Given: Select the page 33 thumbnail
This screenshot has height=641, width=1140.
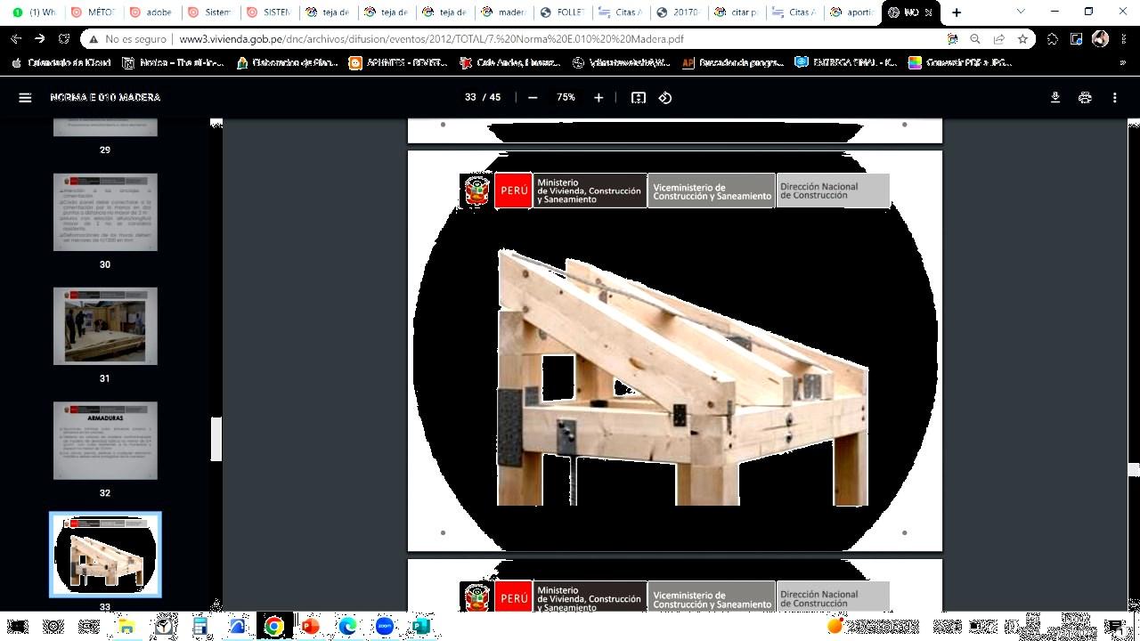Looking at the screenshot, I should 105,554.
